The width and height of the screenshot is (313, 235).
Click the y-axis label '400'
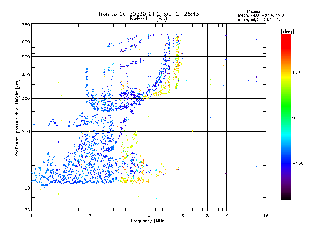tap(26, 75)
